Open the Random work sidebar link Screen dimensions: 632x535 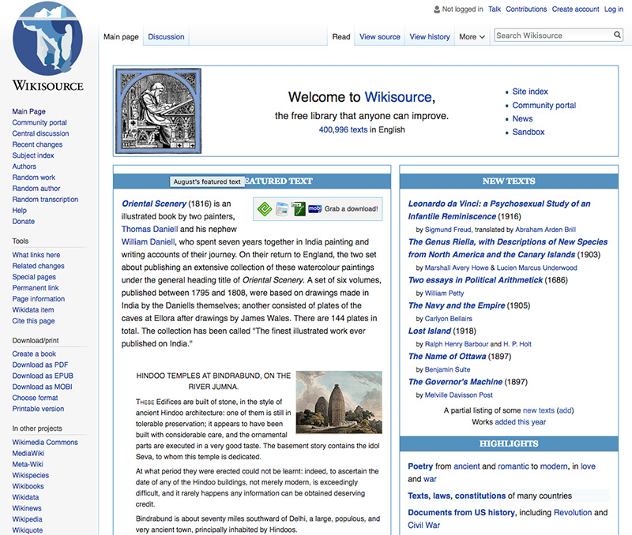click(33, 178)
